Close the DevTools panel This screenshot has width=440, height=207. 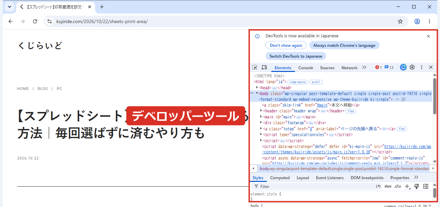431,67
